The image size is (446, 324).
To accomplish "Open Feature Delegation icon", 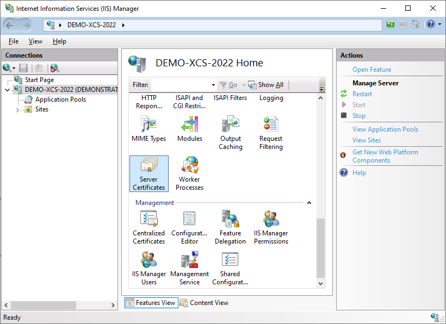I will coord(231,219).
